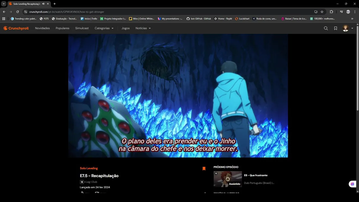Open the Jogos page

[126, 28]
